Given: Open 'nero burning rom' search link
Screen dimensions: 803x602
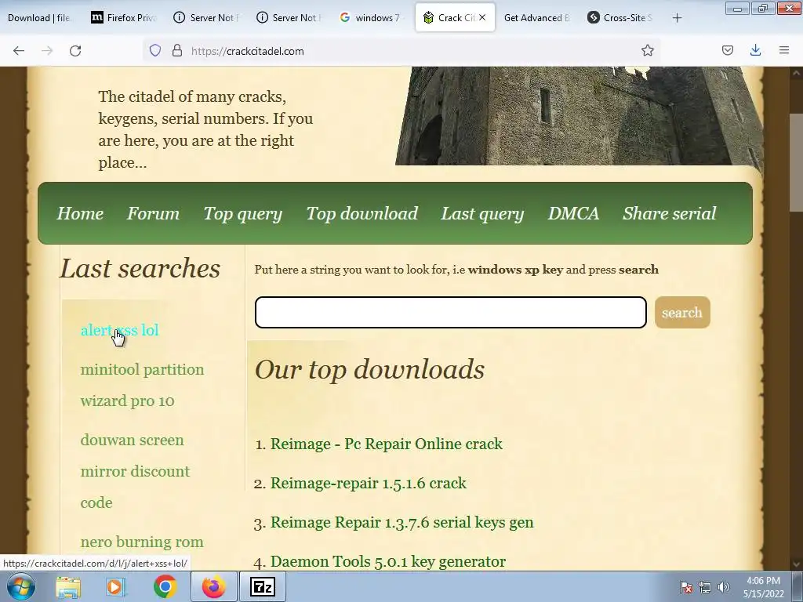Looking at the screenshot, I should point(142,542).
